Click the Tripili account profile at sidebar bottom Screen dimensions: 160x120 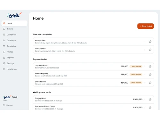[10, 98]
